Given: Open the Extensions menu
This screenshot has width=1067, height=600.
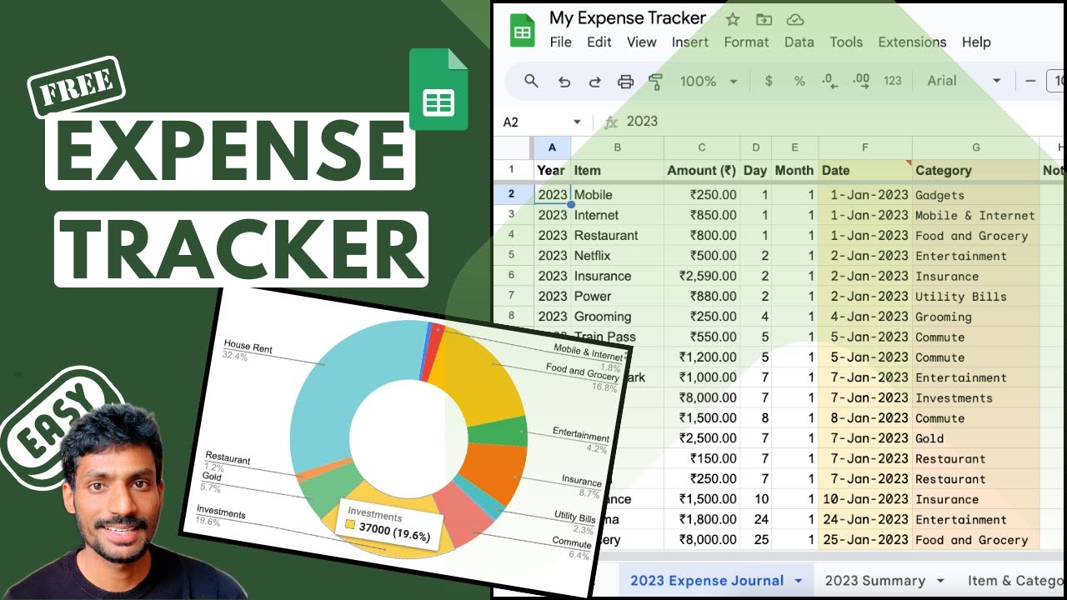Looking at the screenshot, I should tap(912, 42).
